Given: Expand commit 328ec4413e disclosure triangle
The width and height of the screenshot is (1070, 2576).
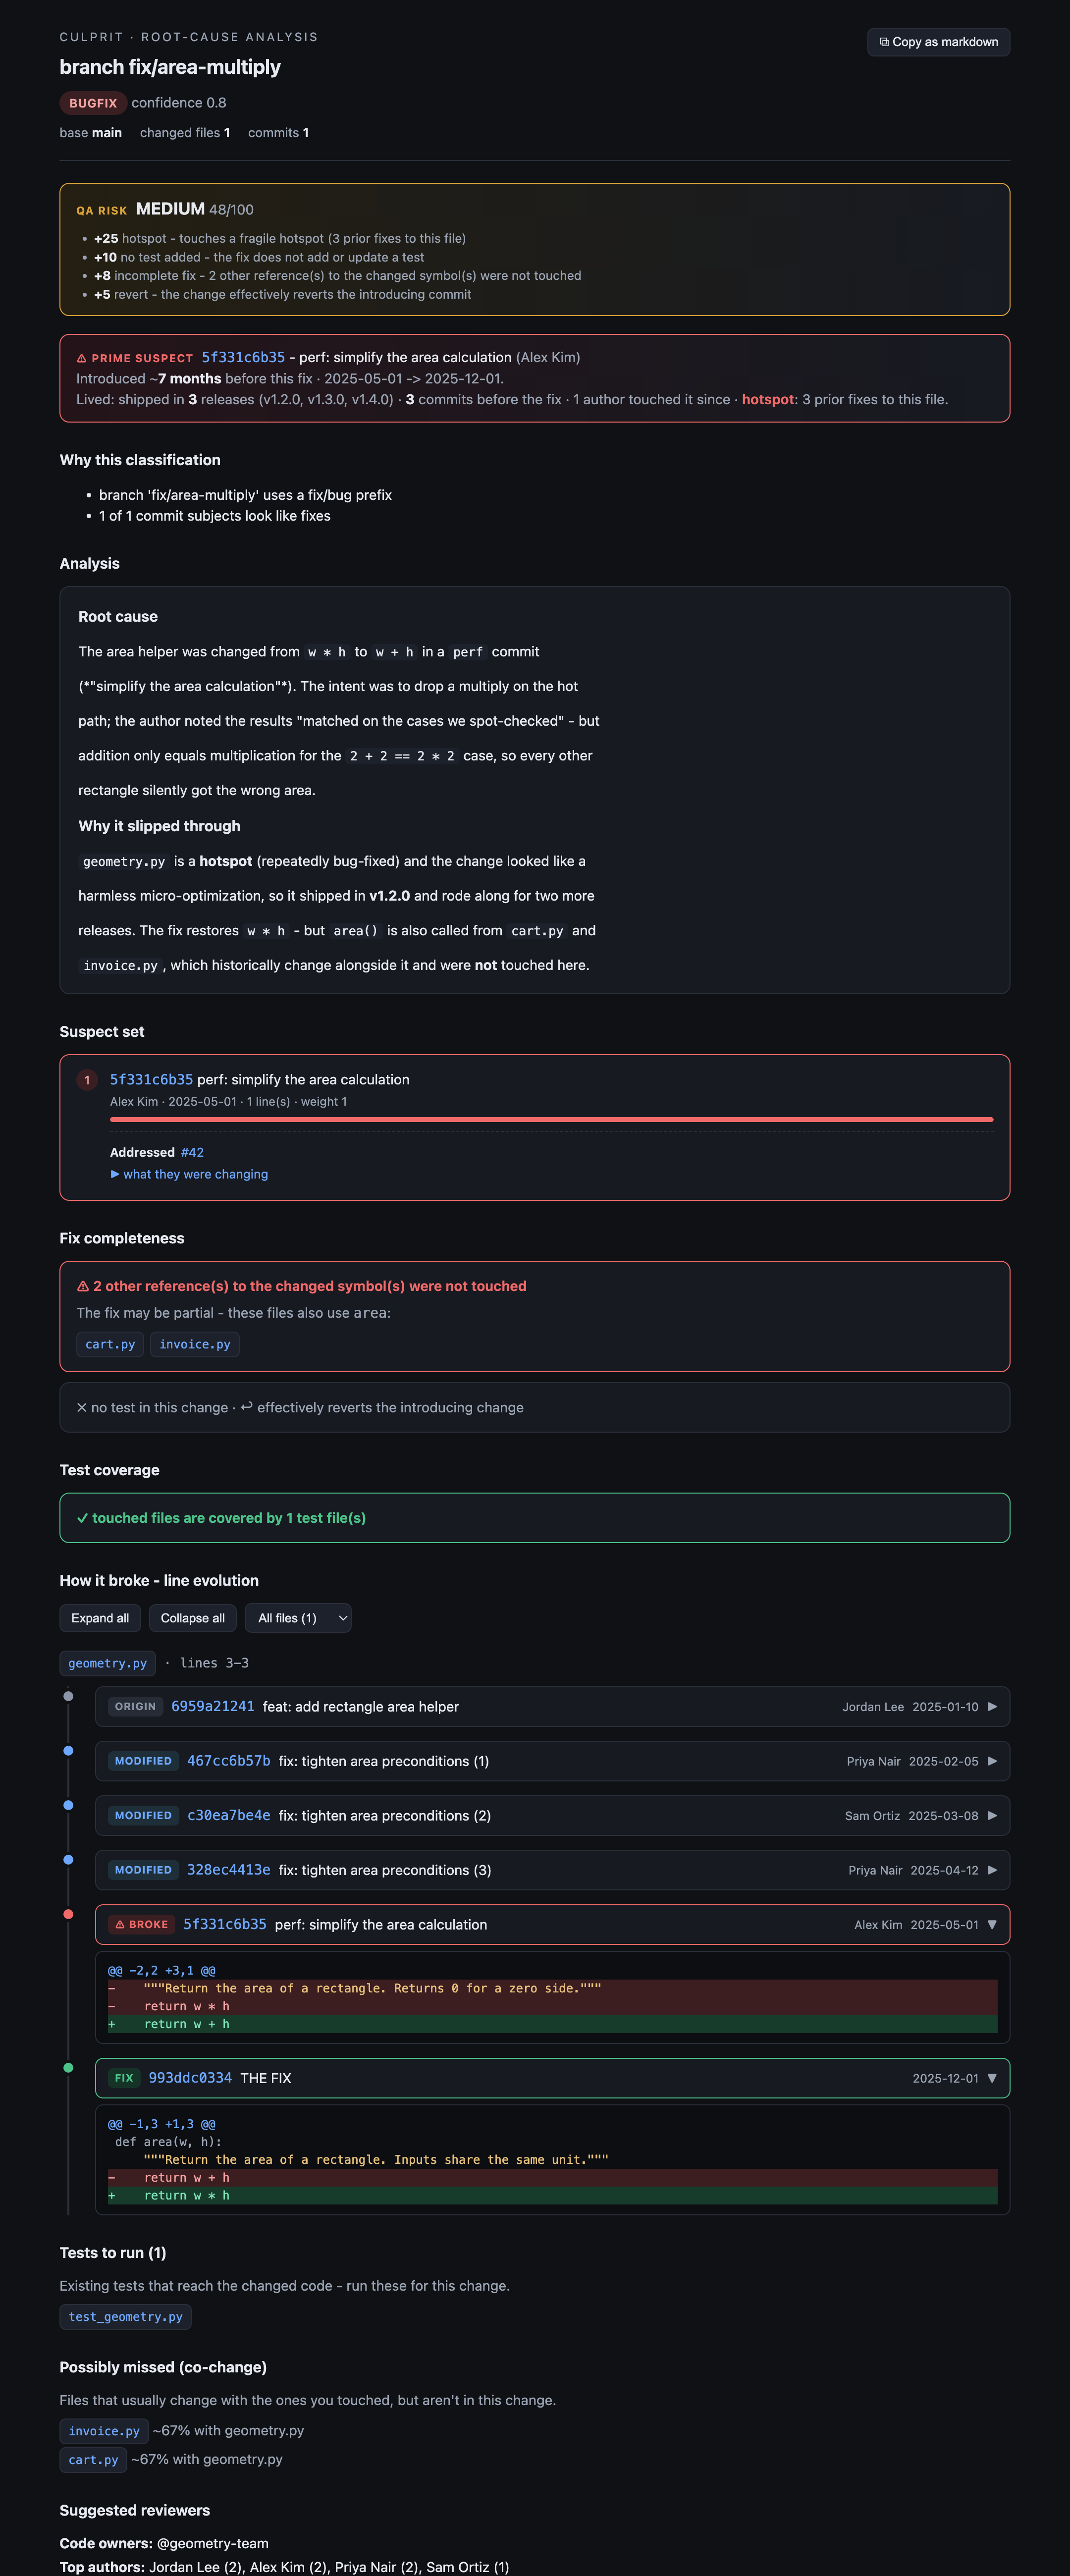Looking at the screenshot, I should pos(992,1870).
